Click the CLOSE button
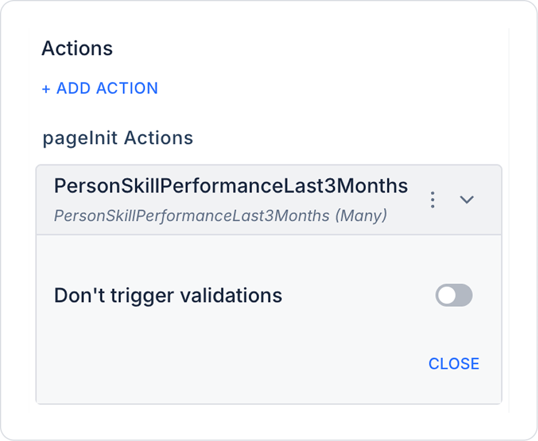This screenshot has width=538, height=441. [x=454, y=363]
